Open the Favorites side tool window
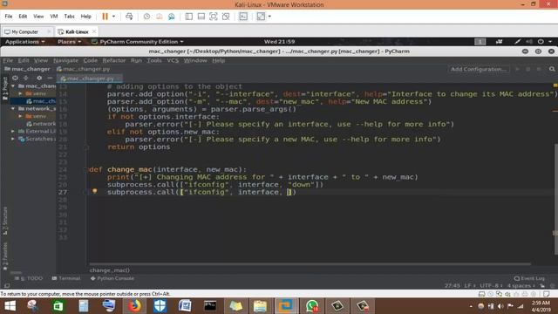This screenshot has width=558, height=314. click(x=5, y=256)
